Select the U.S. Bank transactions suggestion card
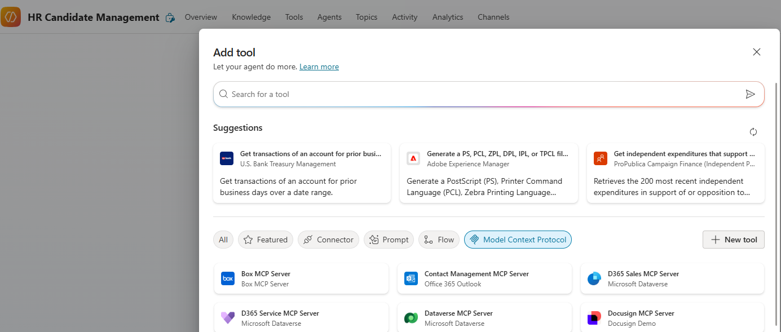Image resolution: width=781 pixels, height=332 pixels. [302, 173]
